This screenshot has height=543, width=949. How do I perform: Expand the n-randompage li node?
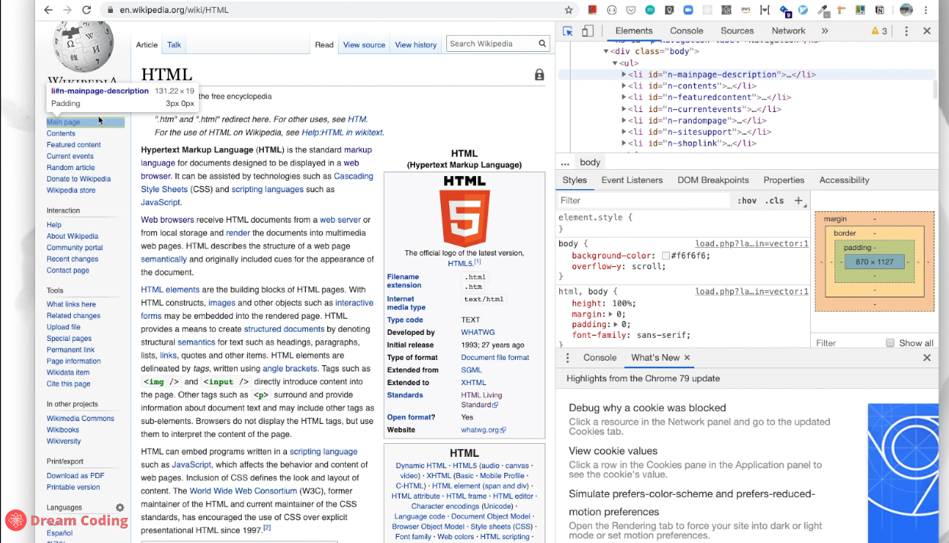(623, 120)
